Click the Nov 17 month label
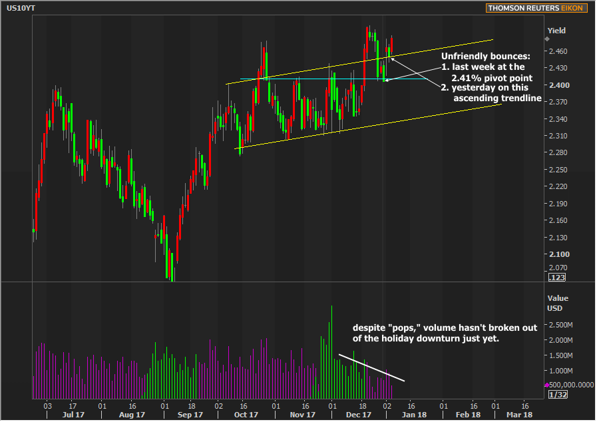 coord(302,415)
